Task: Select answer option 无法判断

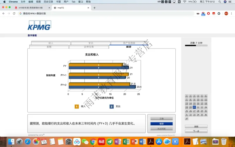Action: 162,128
